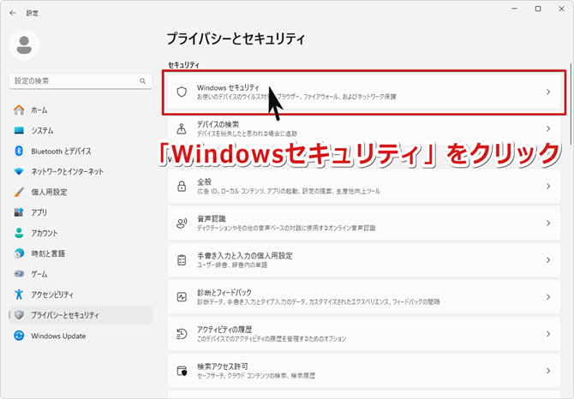574x399 pixels.
Task: Click the Windows Update sync icon
Action: (x=19, y=336)
